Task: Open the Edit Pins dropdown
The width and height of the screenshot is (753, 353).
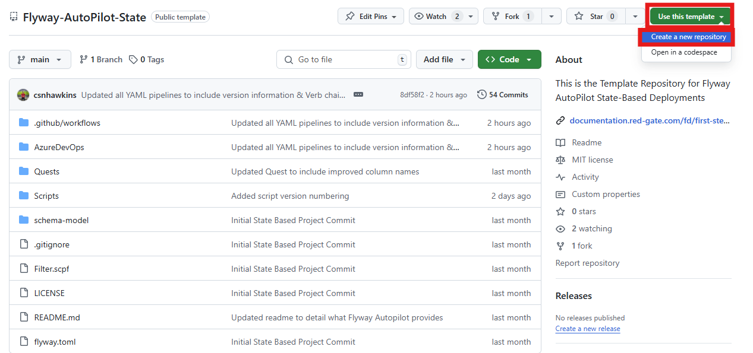Action: tap(371, 17)
